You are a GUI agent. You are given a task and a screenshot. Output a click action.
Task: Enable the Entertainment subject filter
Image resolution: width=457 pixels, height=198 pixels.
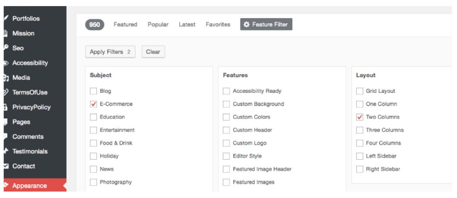(93, 130)
